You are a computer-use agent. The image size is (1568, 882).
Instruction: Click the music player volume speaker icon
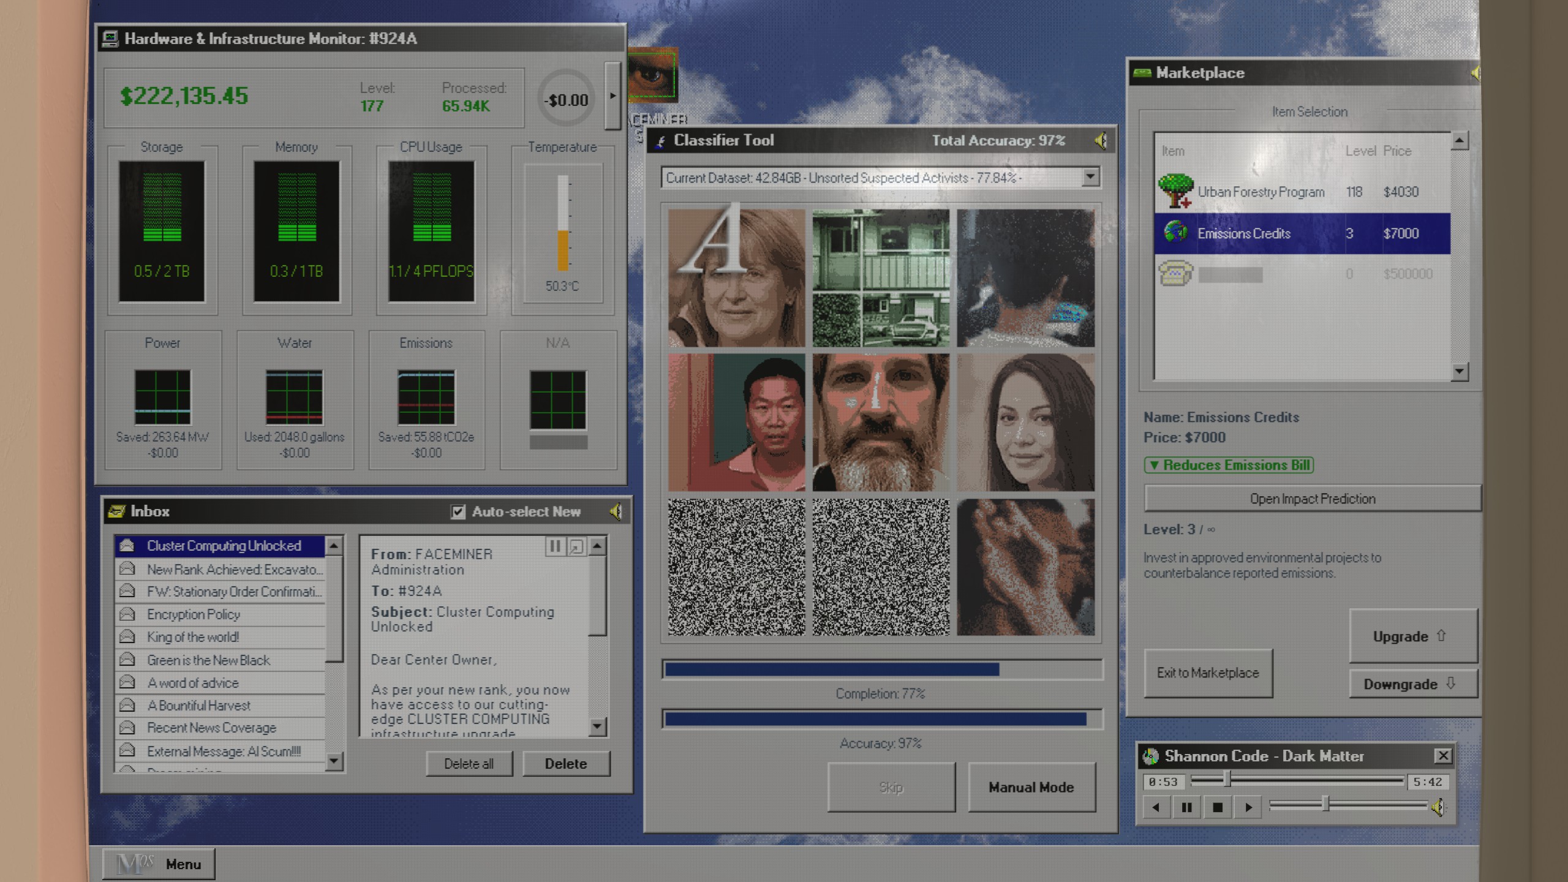point(1438,807)
